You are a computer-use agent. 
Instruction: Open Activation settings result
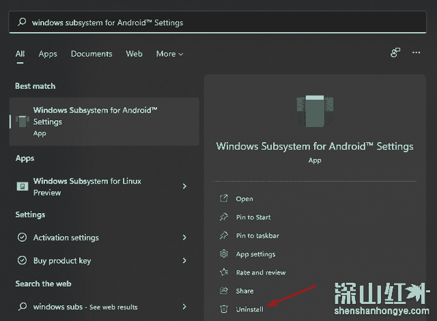point(104,238)
